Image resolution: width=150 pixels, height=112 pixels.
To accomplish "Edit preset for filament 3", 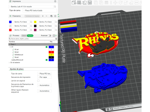I will [x=31, y=26].
